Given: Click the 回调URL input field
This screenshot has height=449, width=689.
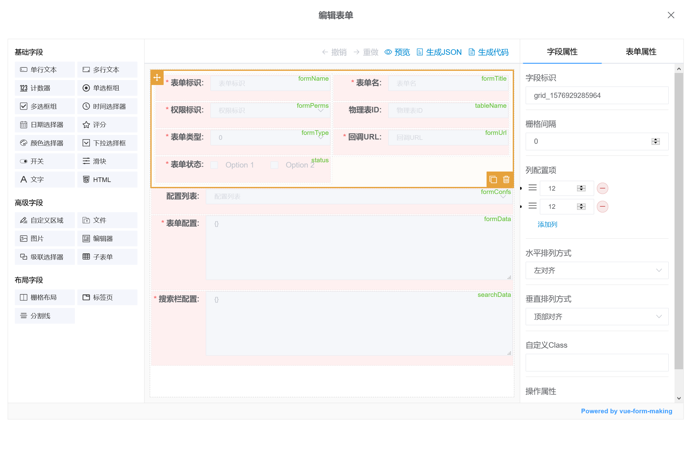Looking at the screenshot, I should pyautogui.click(x=448, y=137).
